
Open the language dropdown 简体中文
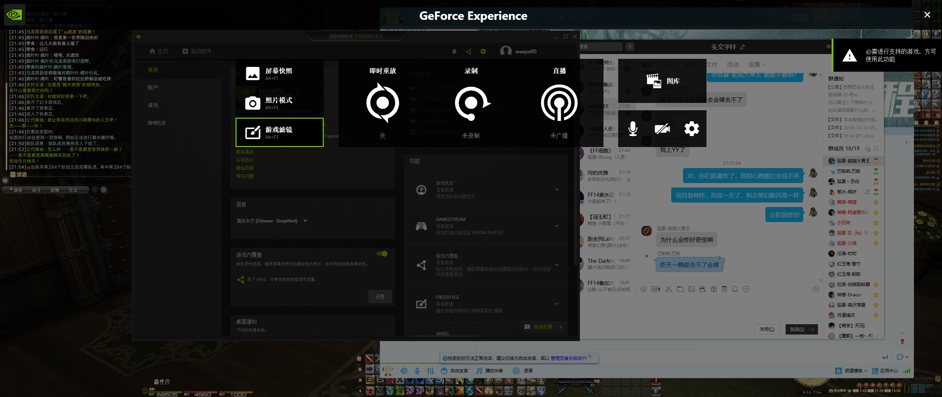pos(272,221)
